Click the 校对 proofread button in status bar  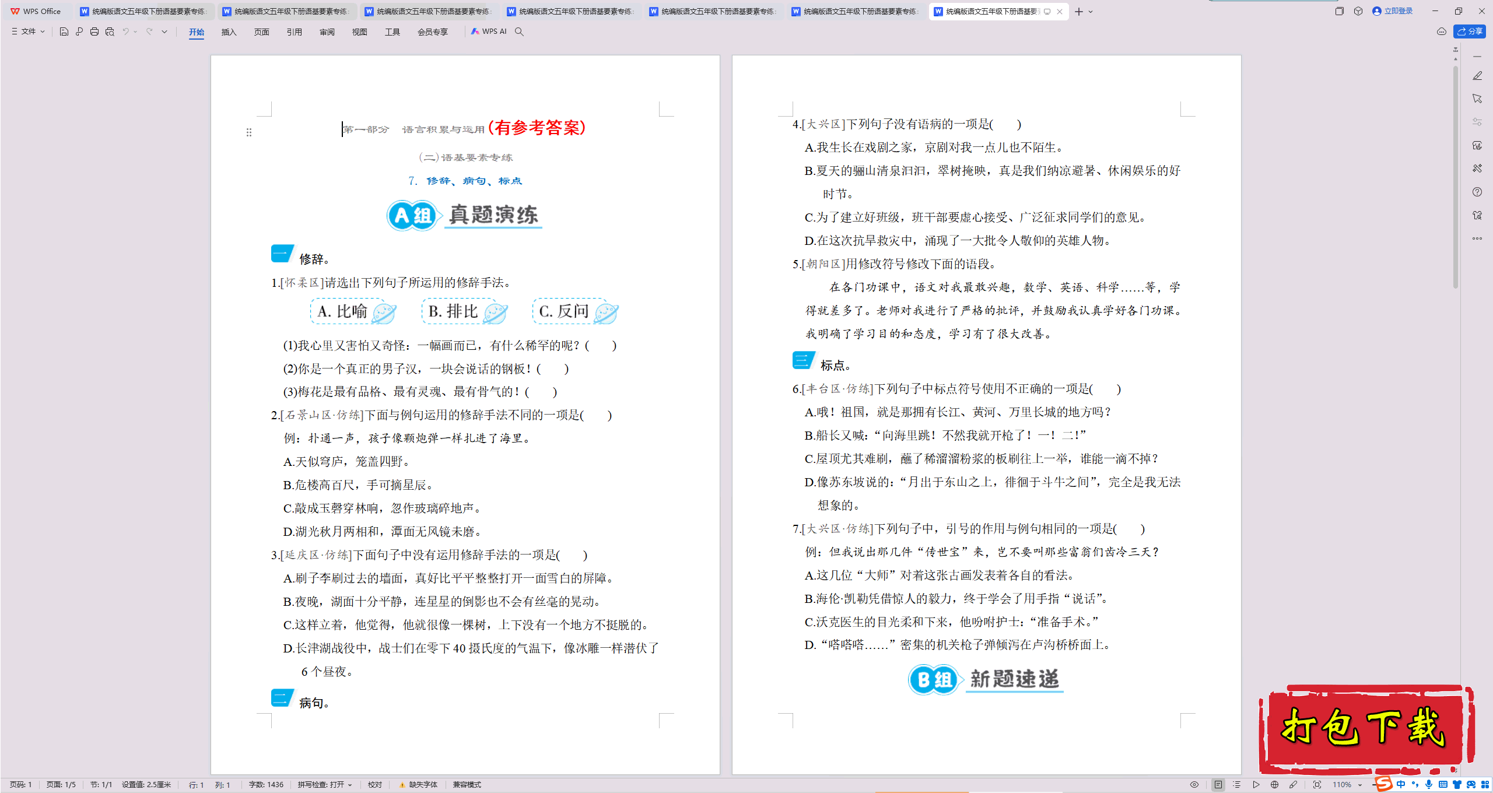click(375, 785)
